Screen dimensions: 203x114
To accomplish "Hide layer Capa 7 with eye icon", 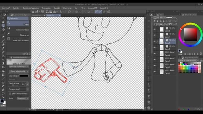I will click(155, 35).
